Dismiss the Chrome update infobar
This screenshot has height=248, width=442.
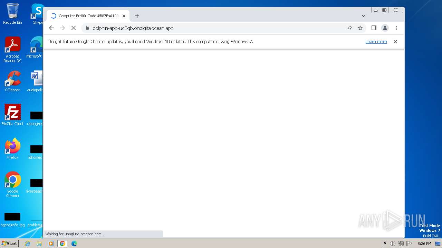coord(395,42)
